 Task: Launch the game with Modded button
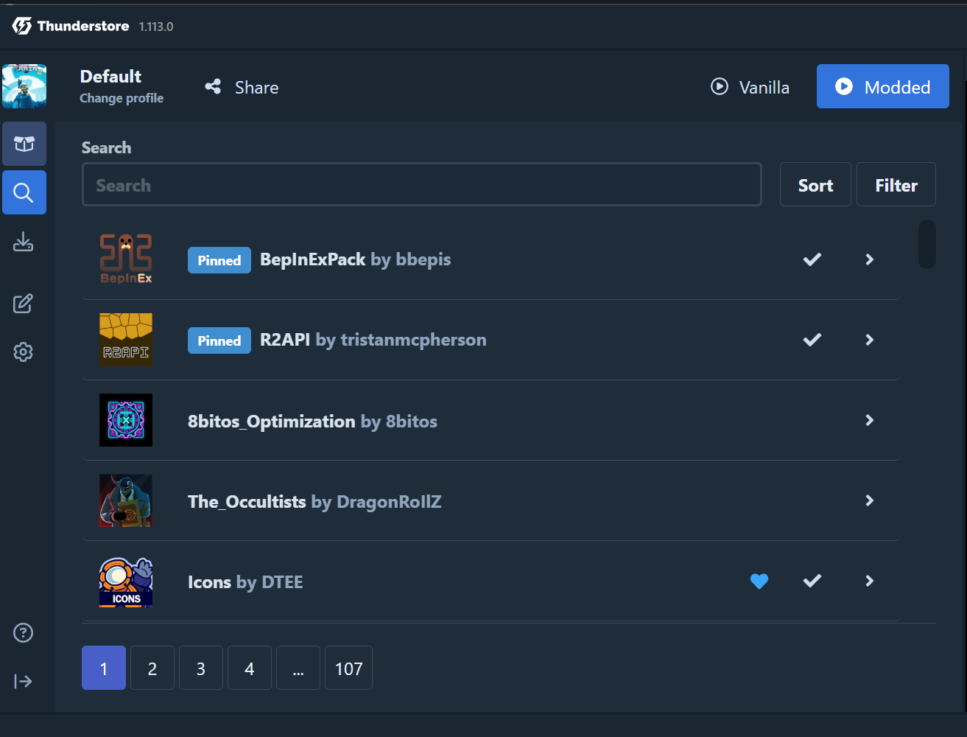point(883,86)
